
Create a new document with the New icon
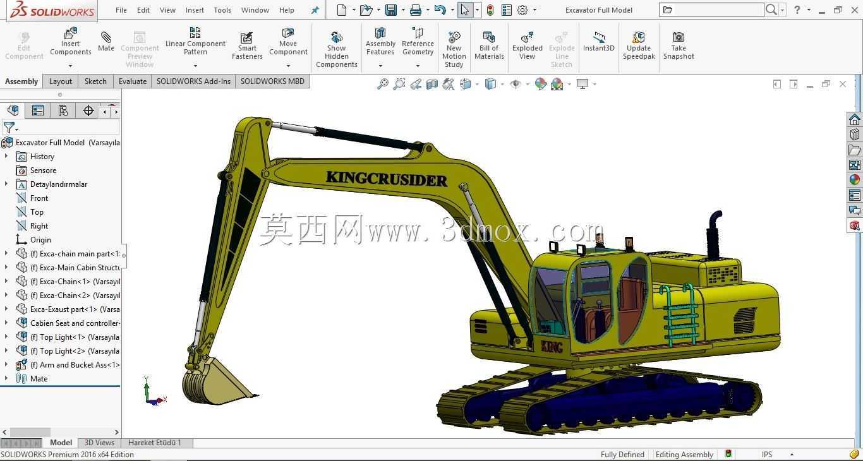[x=342, y=10]
